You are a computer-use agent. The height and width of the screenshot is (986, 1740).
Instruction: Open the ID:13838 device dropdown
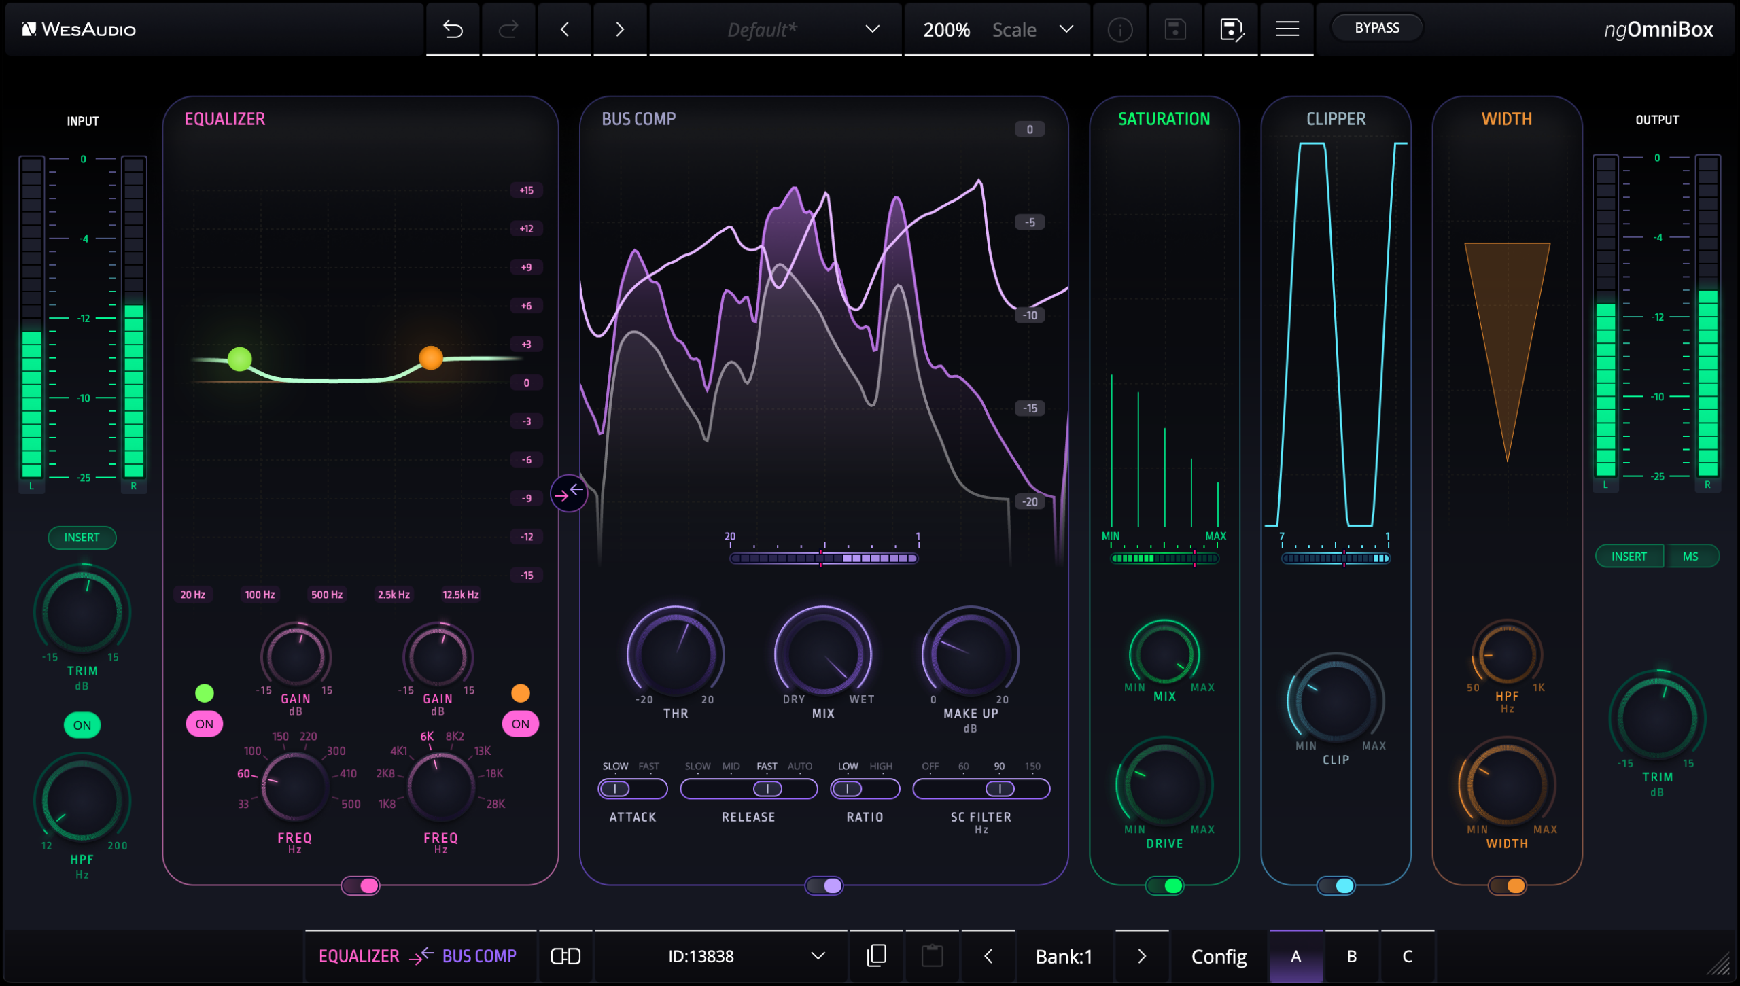720,956
